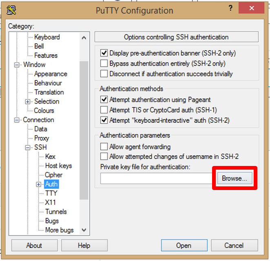Enable Allow attempted changes of username
The image size is (270, 261).
104,157
